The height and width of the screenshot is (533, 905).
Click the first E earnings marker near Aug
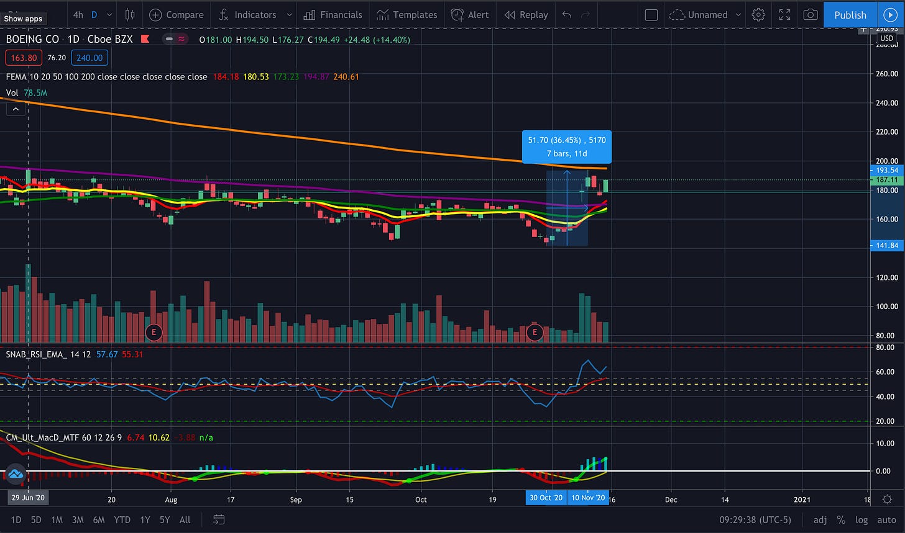click(154, 333)
